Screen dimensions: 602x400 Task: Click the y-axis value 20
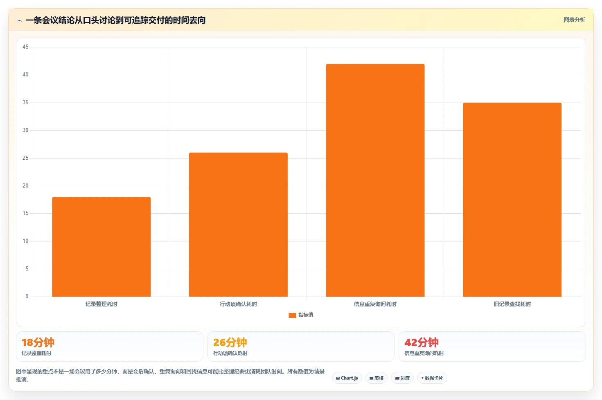click(x=25, y=186)
